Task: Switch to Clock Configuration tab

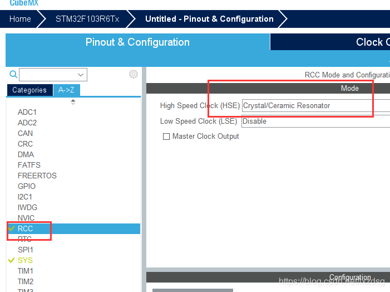Action: pos(330,42)
